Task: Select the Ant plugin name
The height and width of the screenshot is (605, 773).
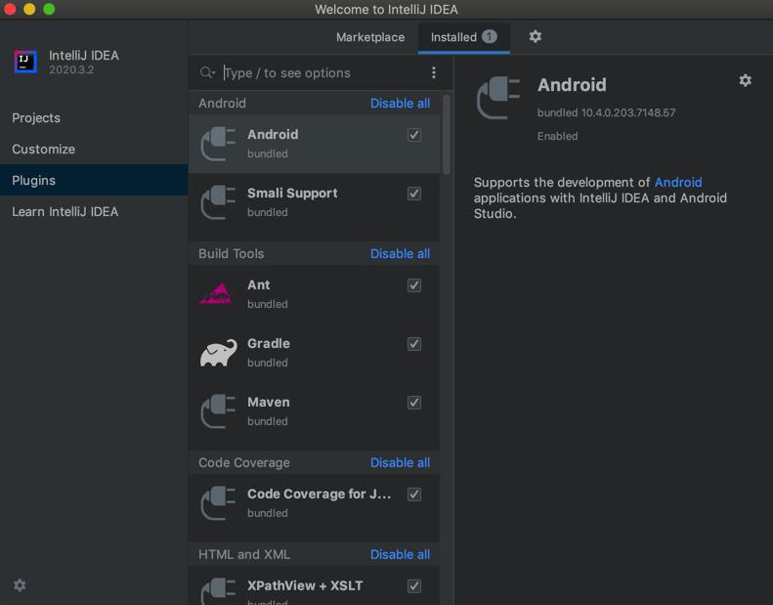Action: coord(258,284)
